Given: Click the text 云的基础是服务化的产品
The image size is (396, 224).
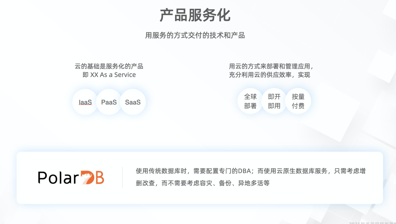Looking at the screenshot, I should point(109,66).
